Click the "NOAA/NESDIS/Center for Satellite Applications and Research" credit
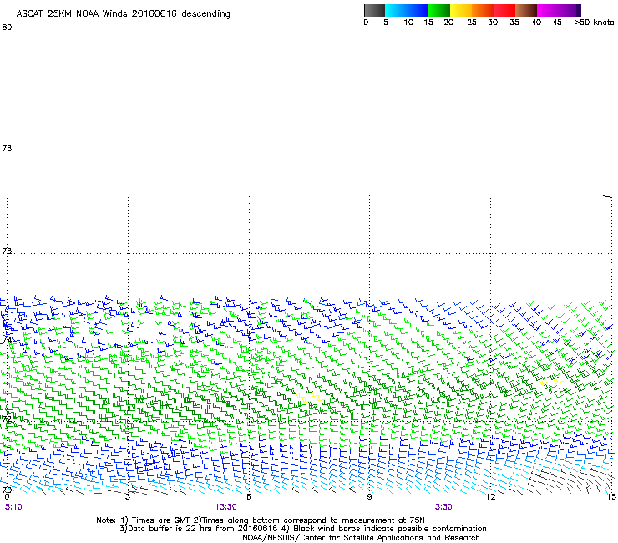The image size is (618, 543). 361,538
